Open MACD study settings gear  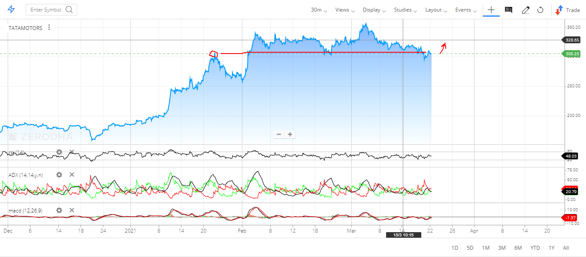59,210
